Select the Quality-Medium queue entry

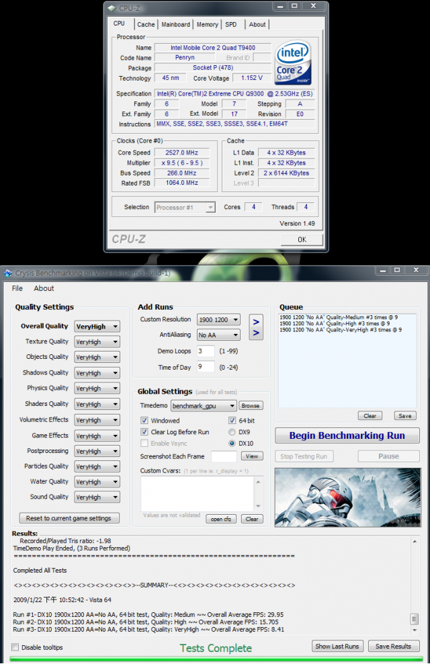339,317
